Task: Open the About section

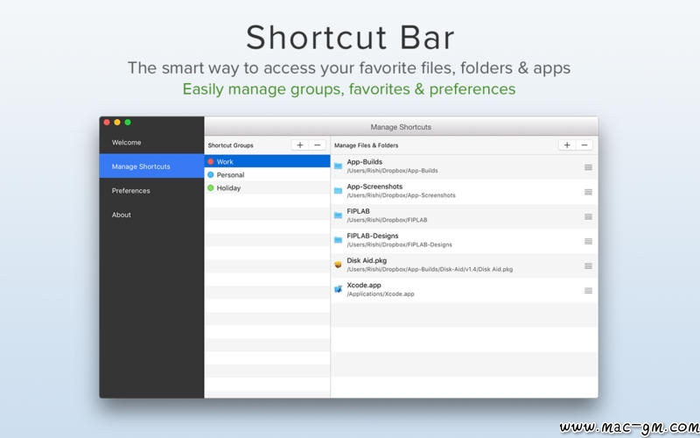Action: coord(151,215)
